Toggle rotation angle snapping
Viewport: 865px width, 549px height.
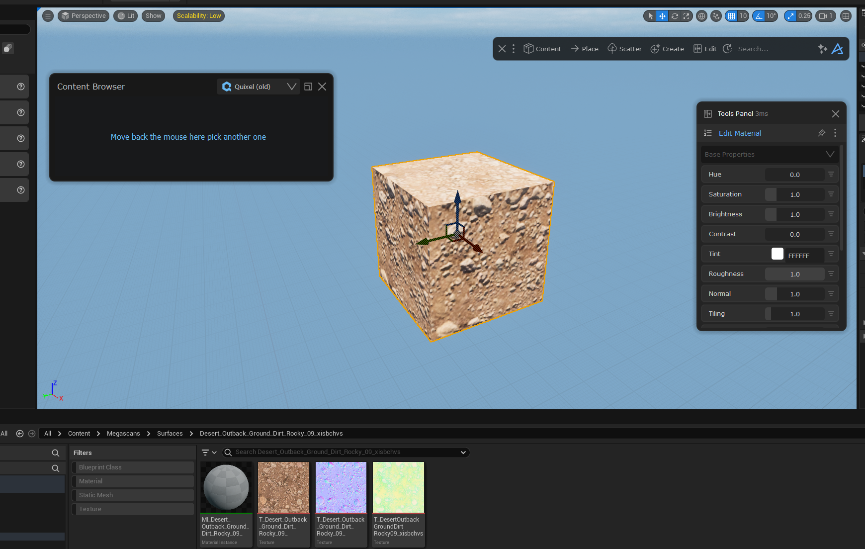click(759, 16)
